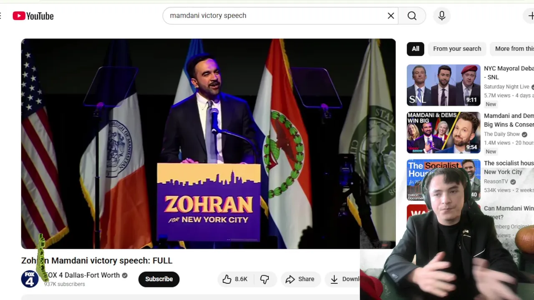Viewport: 534px width, 300px height.
Task: Open Daily Show 'Mamdani & Dems Win Big' thumbnail
Action: 443,132
